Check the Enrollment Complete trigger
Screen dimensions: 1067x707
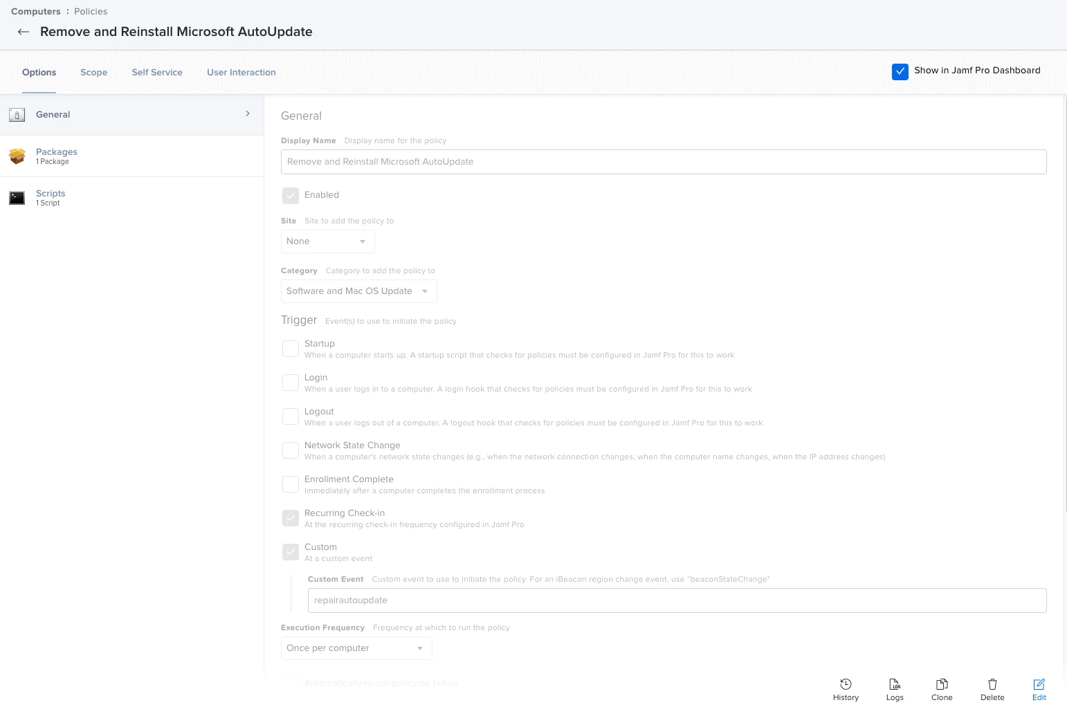(291, 484)
